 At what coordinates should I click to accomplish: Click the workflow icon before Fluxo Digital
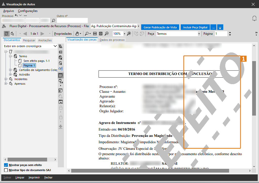click(4, 26)
